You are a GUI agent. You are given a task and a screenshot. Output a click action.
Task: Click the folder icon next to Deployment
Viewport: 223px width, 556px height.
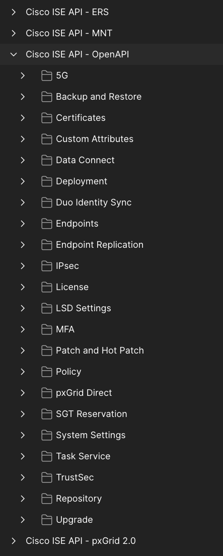tap(47, 181)
